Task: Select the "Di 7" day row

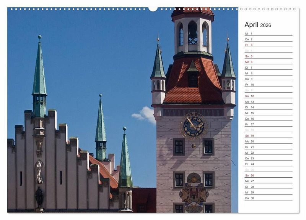Action: point(269,67)
